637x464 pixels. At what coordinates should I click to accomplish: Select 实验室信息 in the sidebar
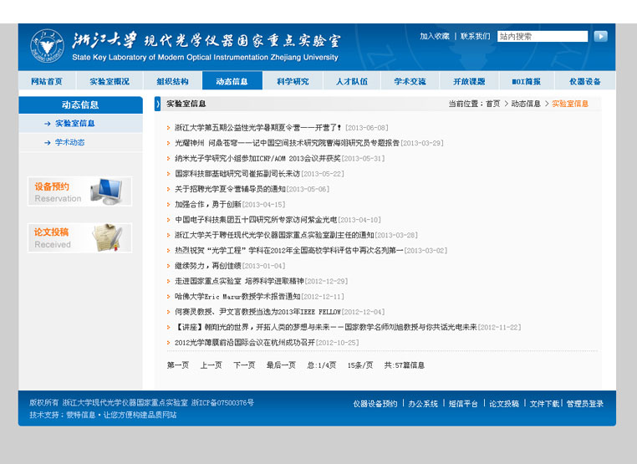(74, 123)
